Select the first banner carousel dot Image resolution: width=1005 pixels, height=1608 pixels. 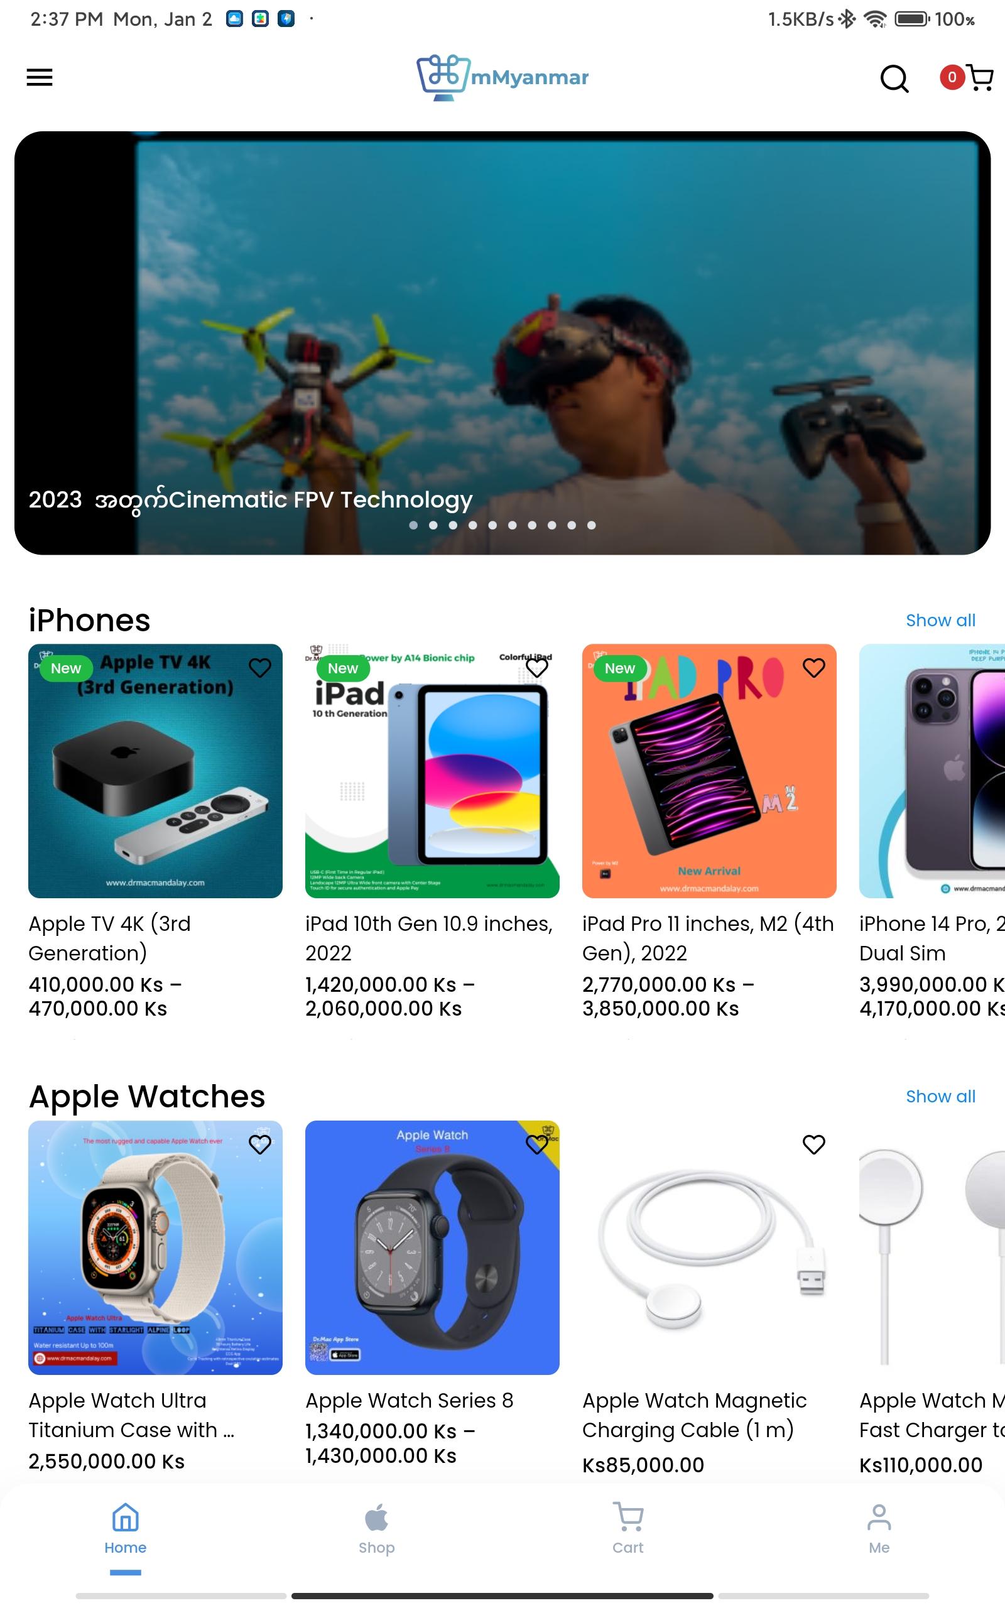point(413,525)
